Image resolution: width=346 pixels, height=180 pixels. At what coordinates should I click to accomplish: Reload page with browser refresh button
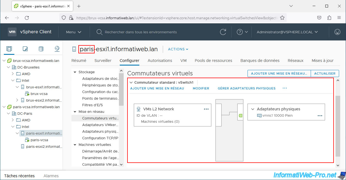27,18
